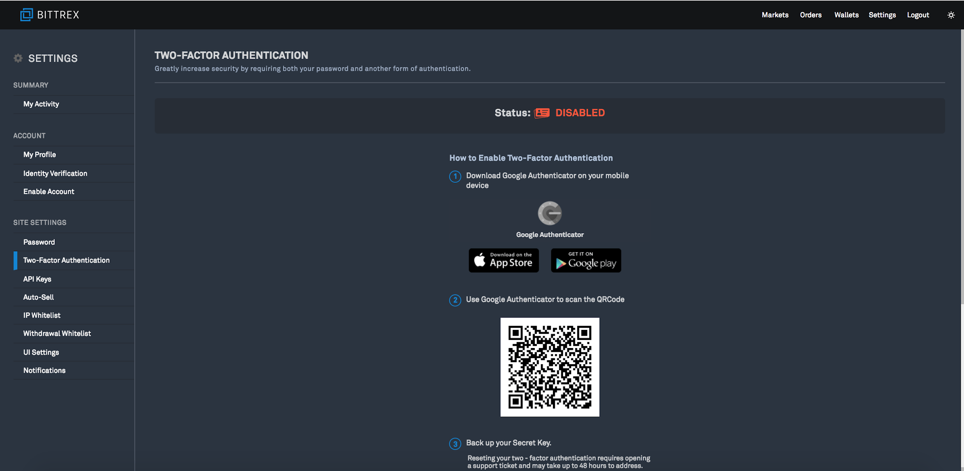Select the Password settings option
This screenshot has width=964, height=471.
pos(38,242)
